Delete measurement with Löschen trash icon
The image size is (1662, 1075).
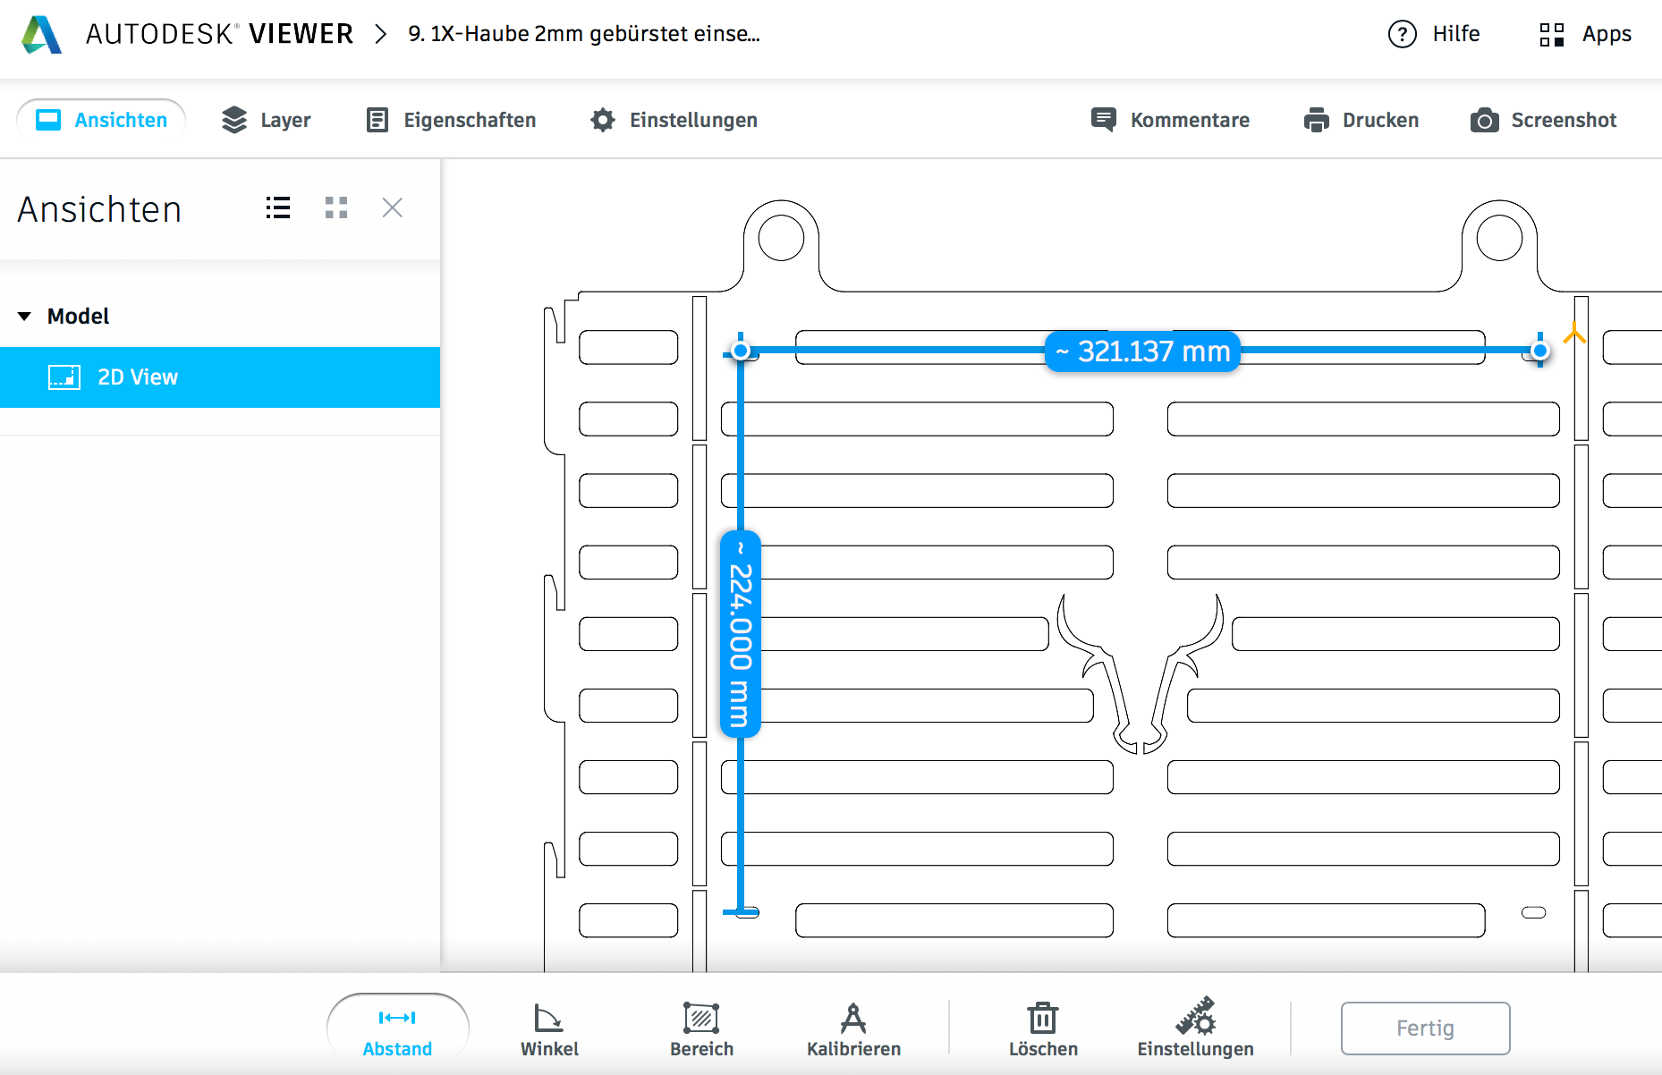tap(1043, 1028)
